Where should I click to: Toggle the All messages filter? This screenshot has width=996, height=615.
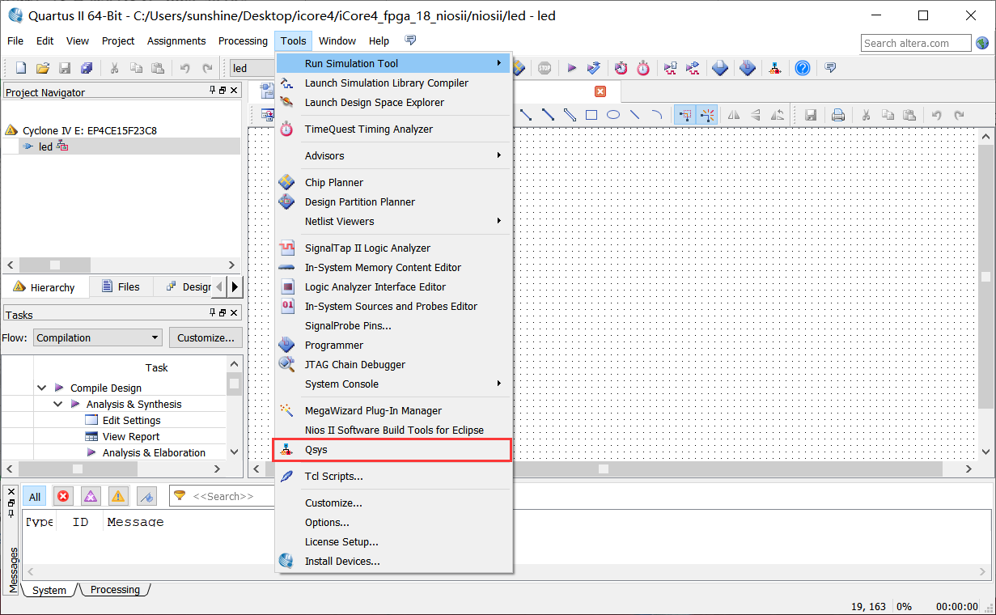click(x=35, y=496)
